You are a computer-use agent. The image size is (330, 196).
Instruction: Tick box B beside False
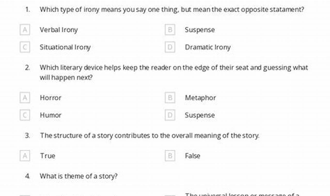pyautogui.click(x=170, y=156)
